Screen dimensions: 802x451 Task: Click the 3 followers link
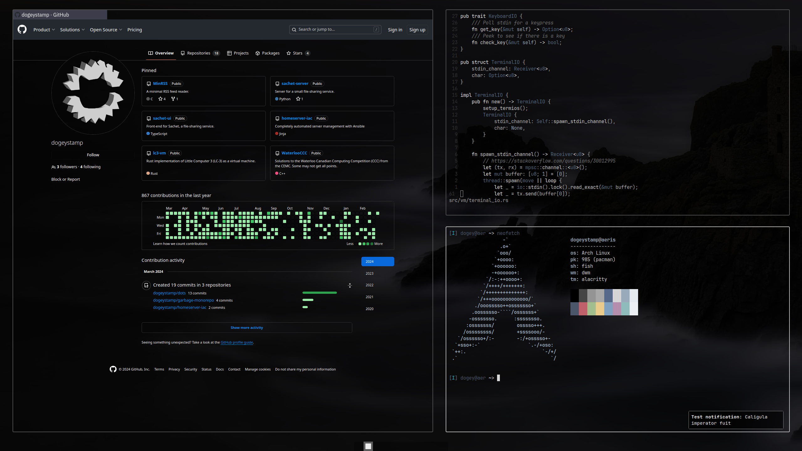pyautogui.click(x=67, y=167)
